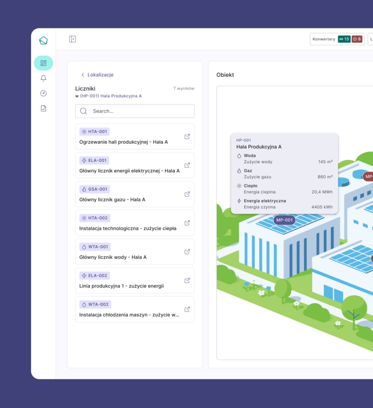The image size is (373, 408).
Task: Click the Konwertery status button
Action: 324,39
